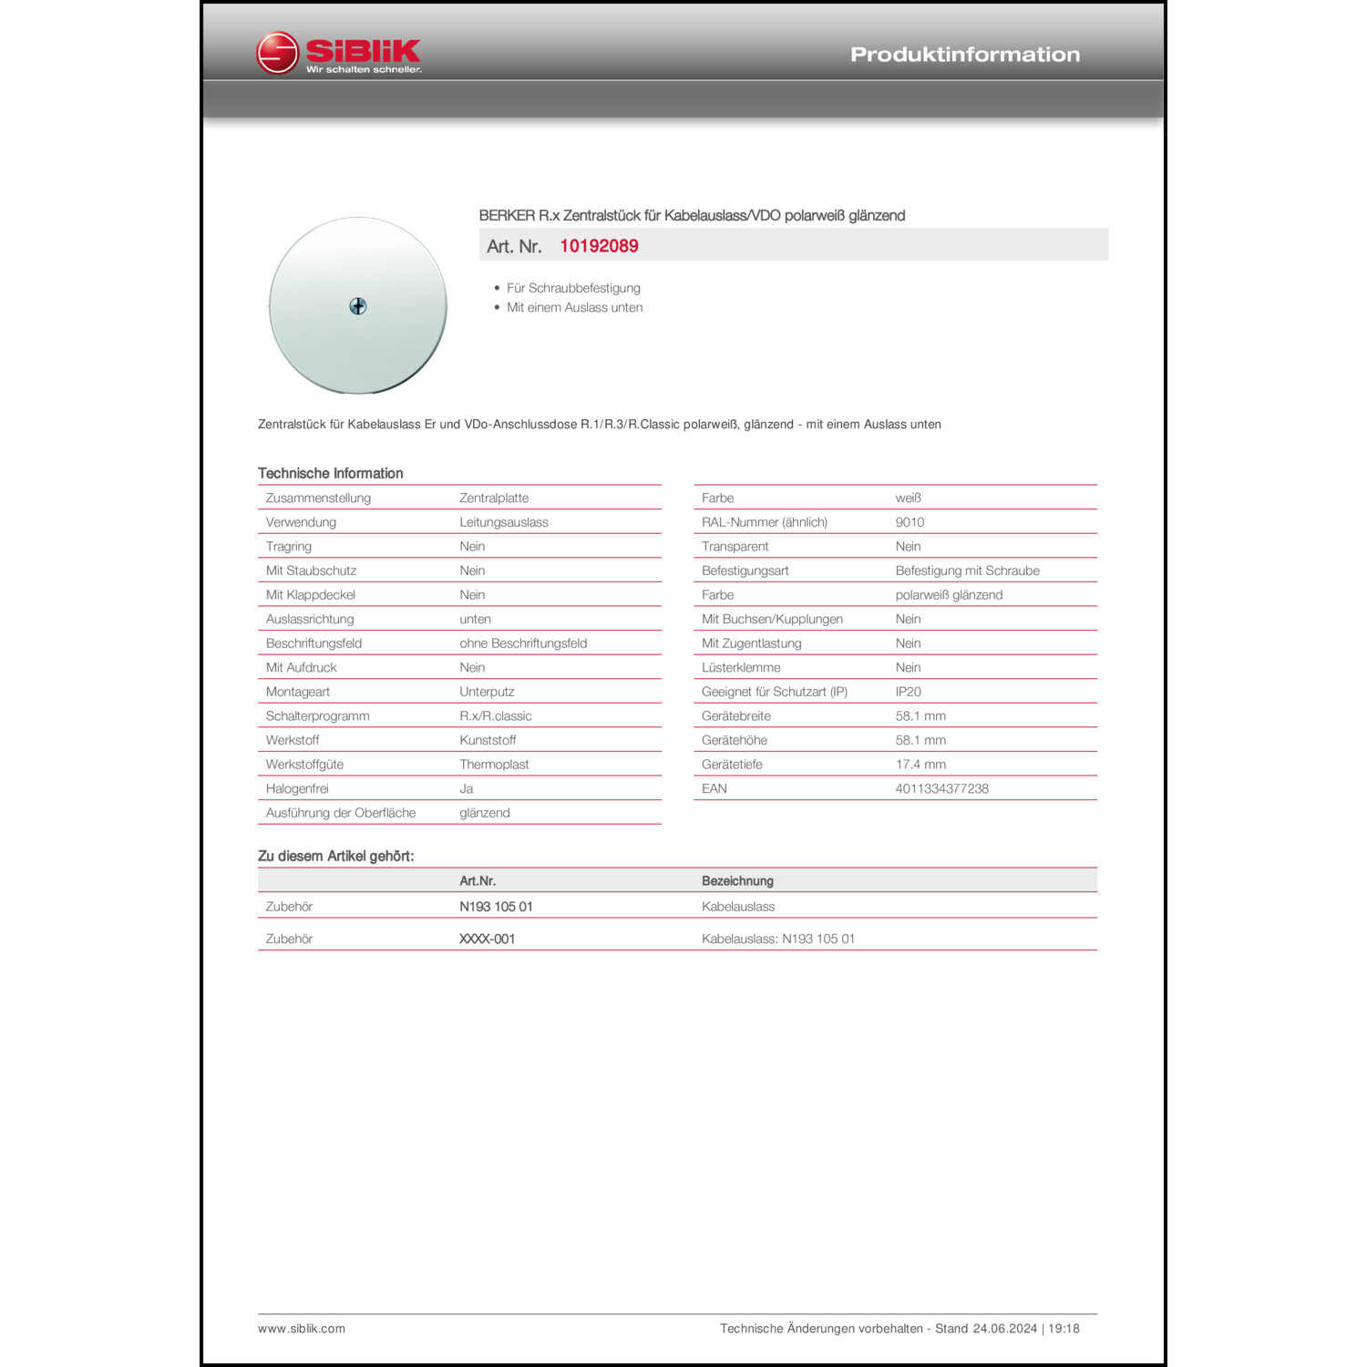Image resolution: width=1367 pixels, height=1367 pixels.
Task: Click the value 'Befestigung mit Schraube'
Action: (968, 570)
